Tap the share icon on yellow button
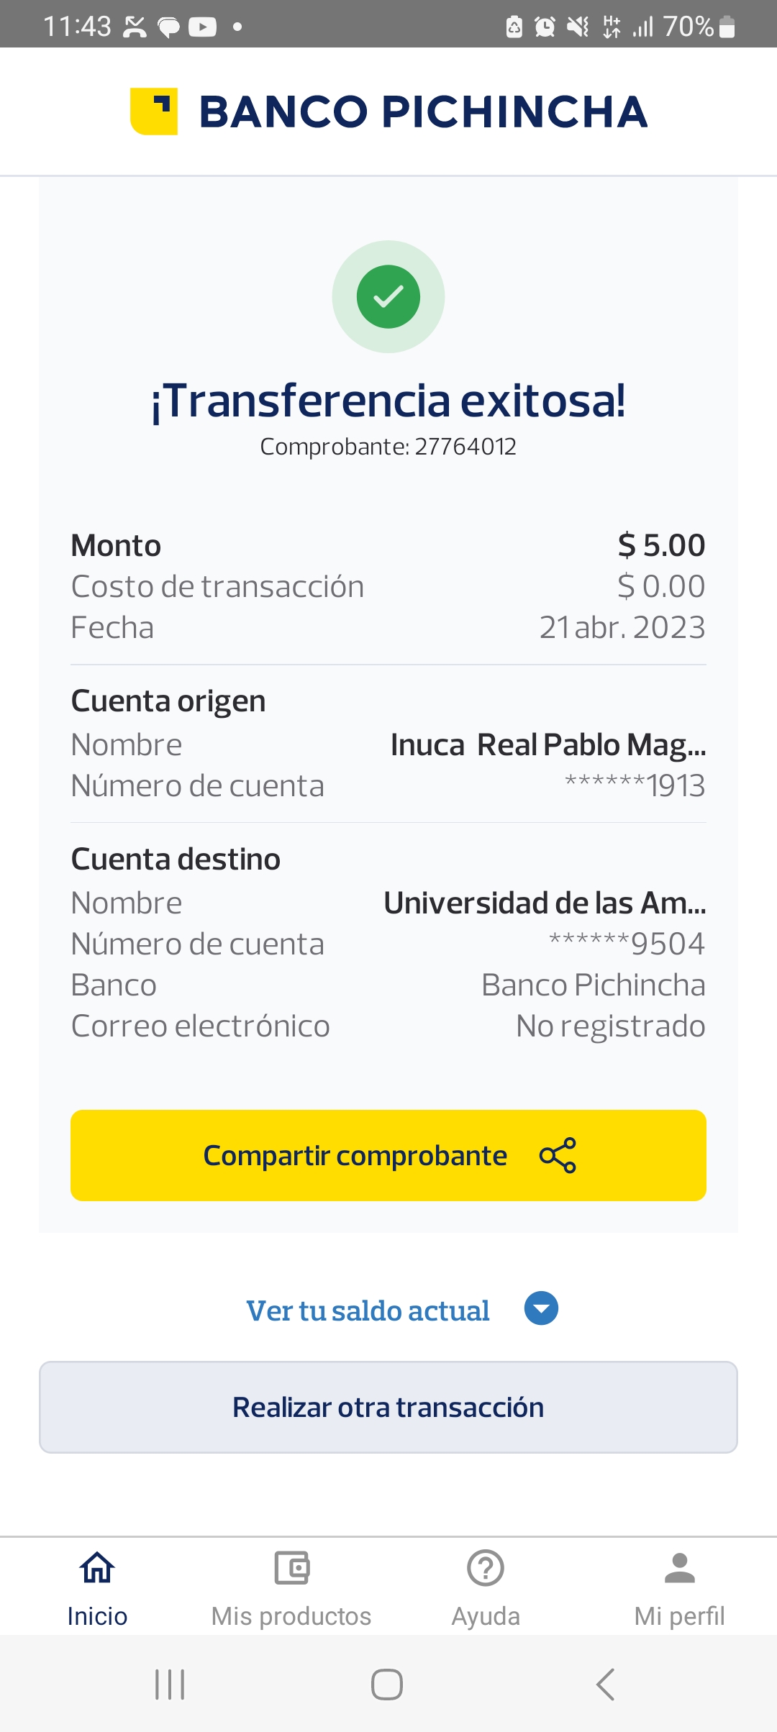 [x=558, y=1155]
